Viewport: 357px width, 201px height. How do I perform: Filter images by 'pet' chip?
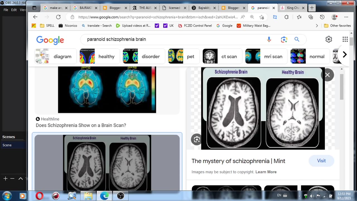(184, 56)
